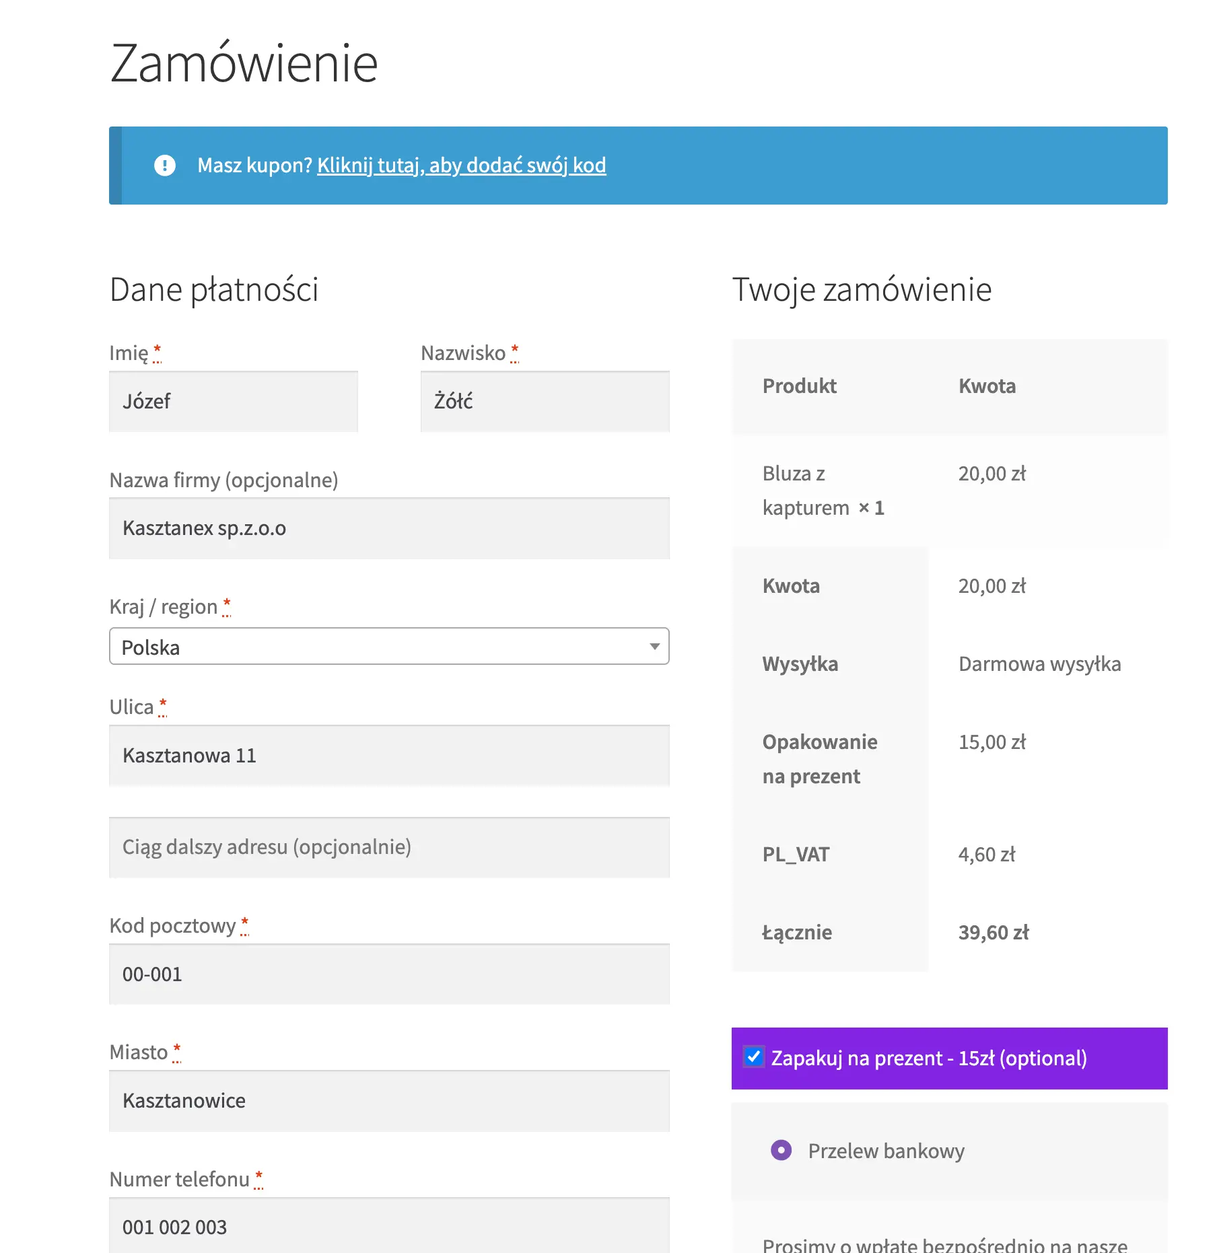Viewport: 1217px width, 1253px height.
Task: Click the 'Bluza z kapturem' product name
Action: click(x=806, y=491)
